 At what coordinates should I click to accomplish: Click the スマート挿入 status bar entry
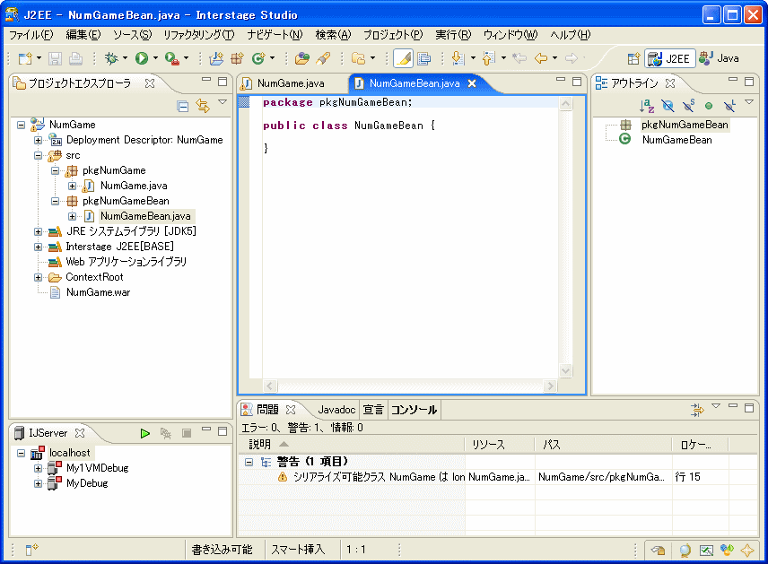(298, 550)
